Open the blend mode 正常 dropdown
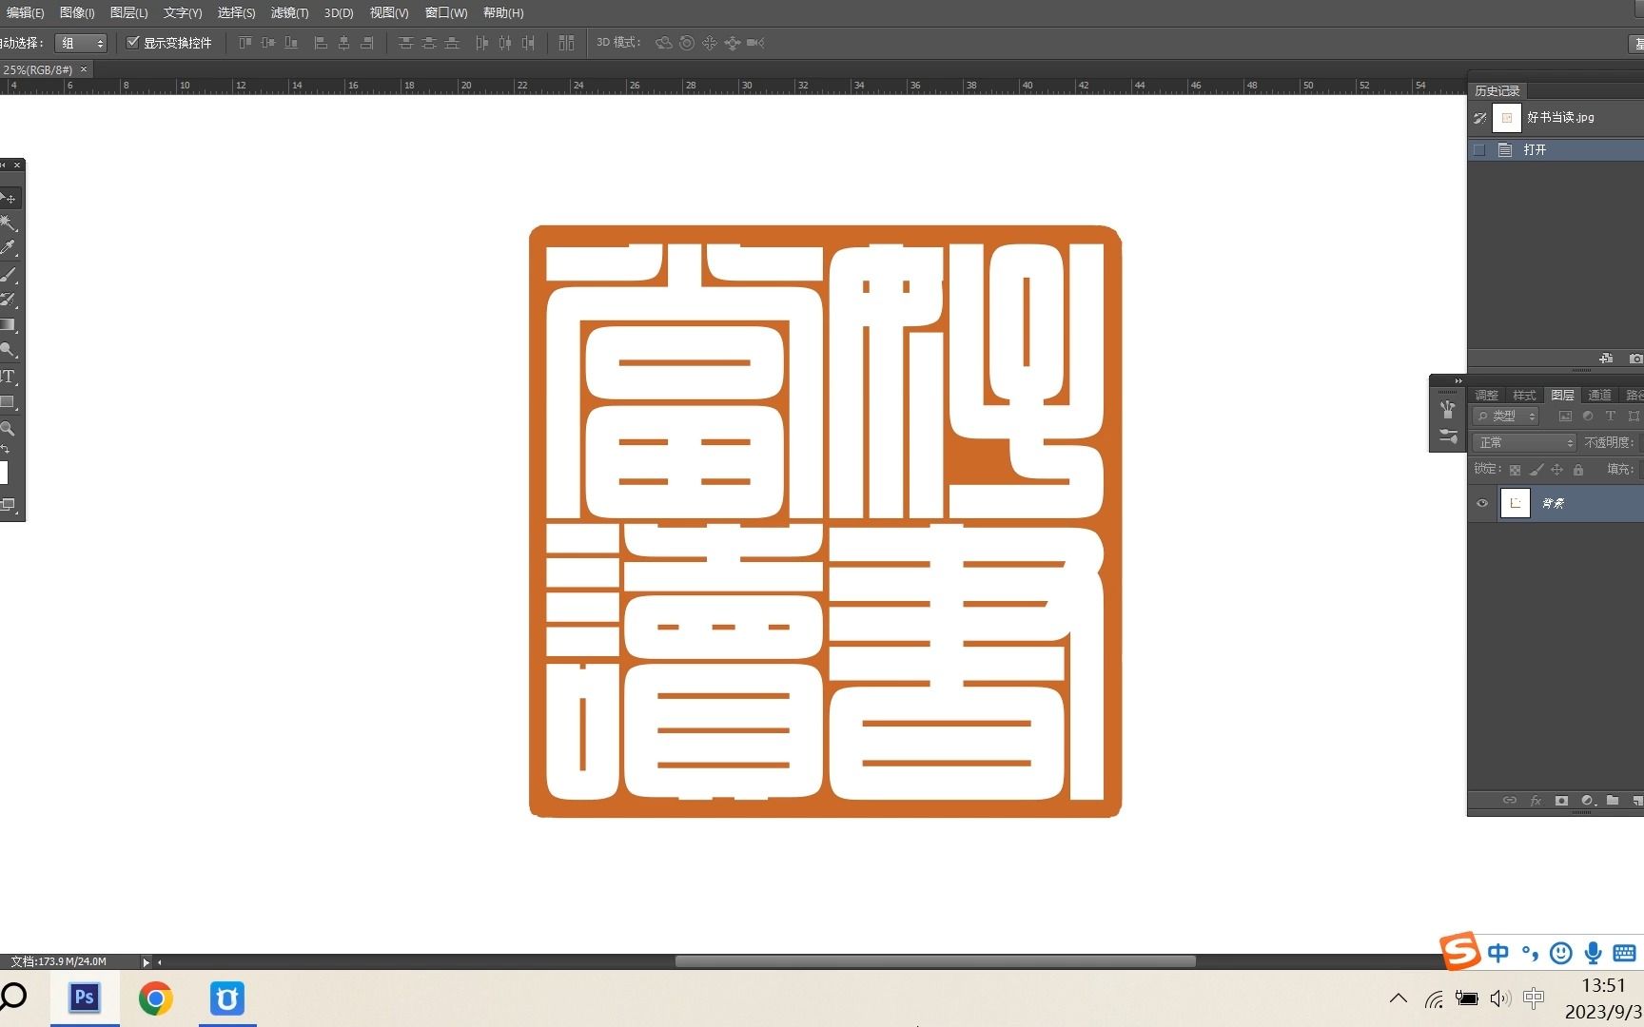1644x1027 pixels. tap(1524, 442)
